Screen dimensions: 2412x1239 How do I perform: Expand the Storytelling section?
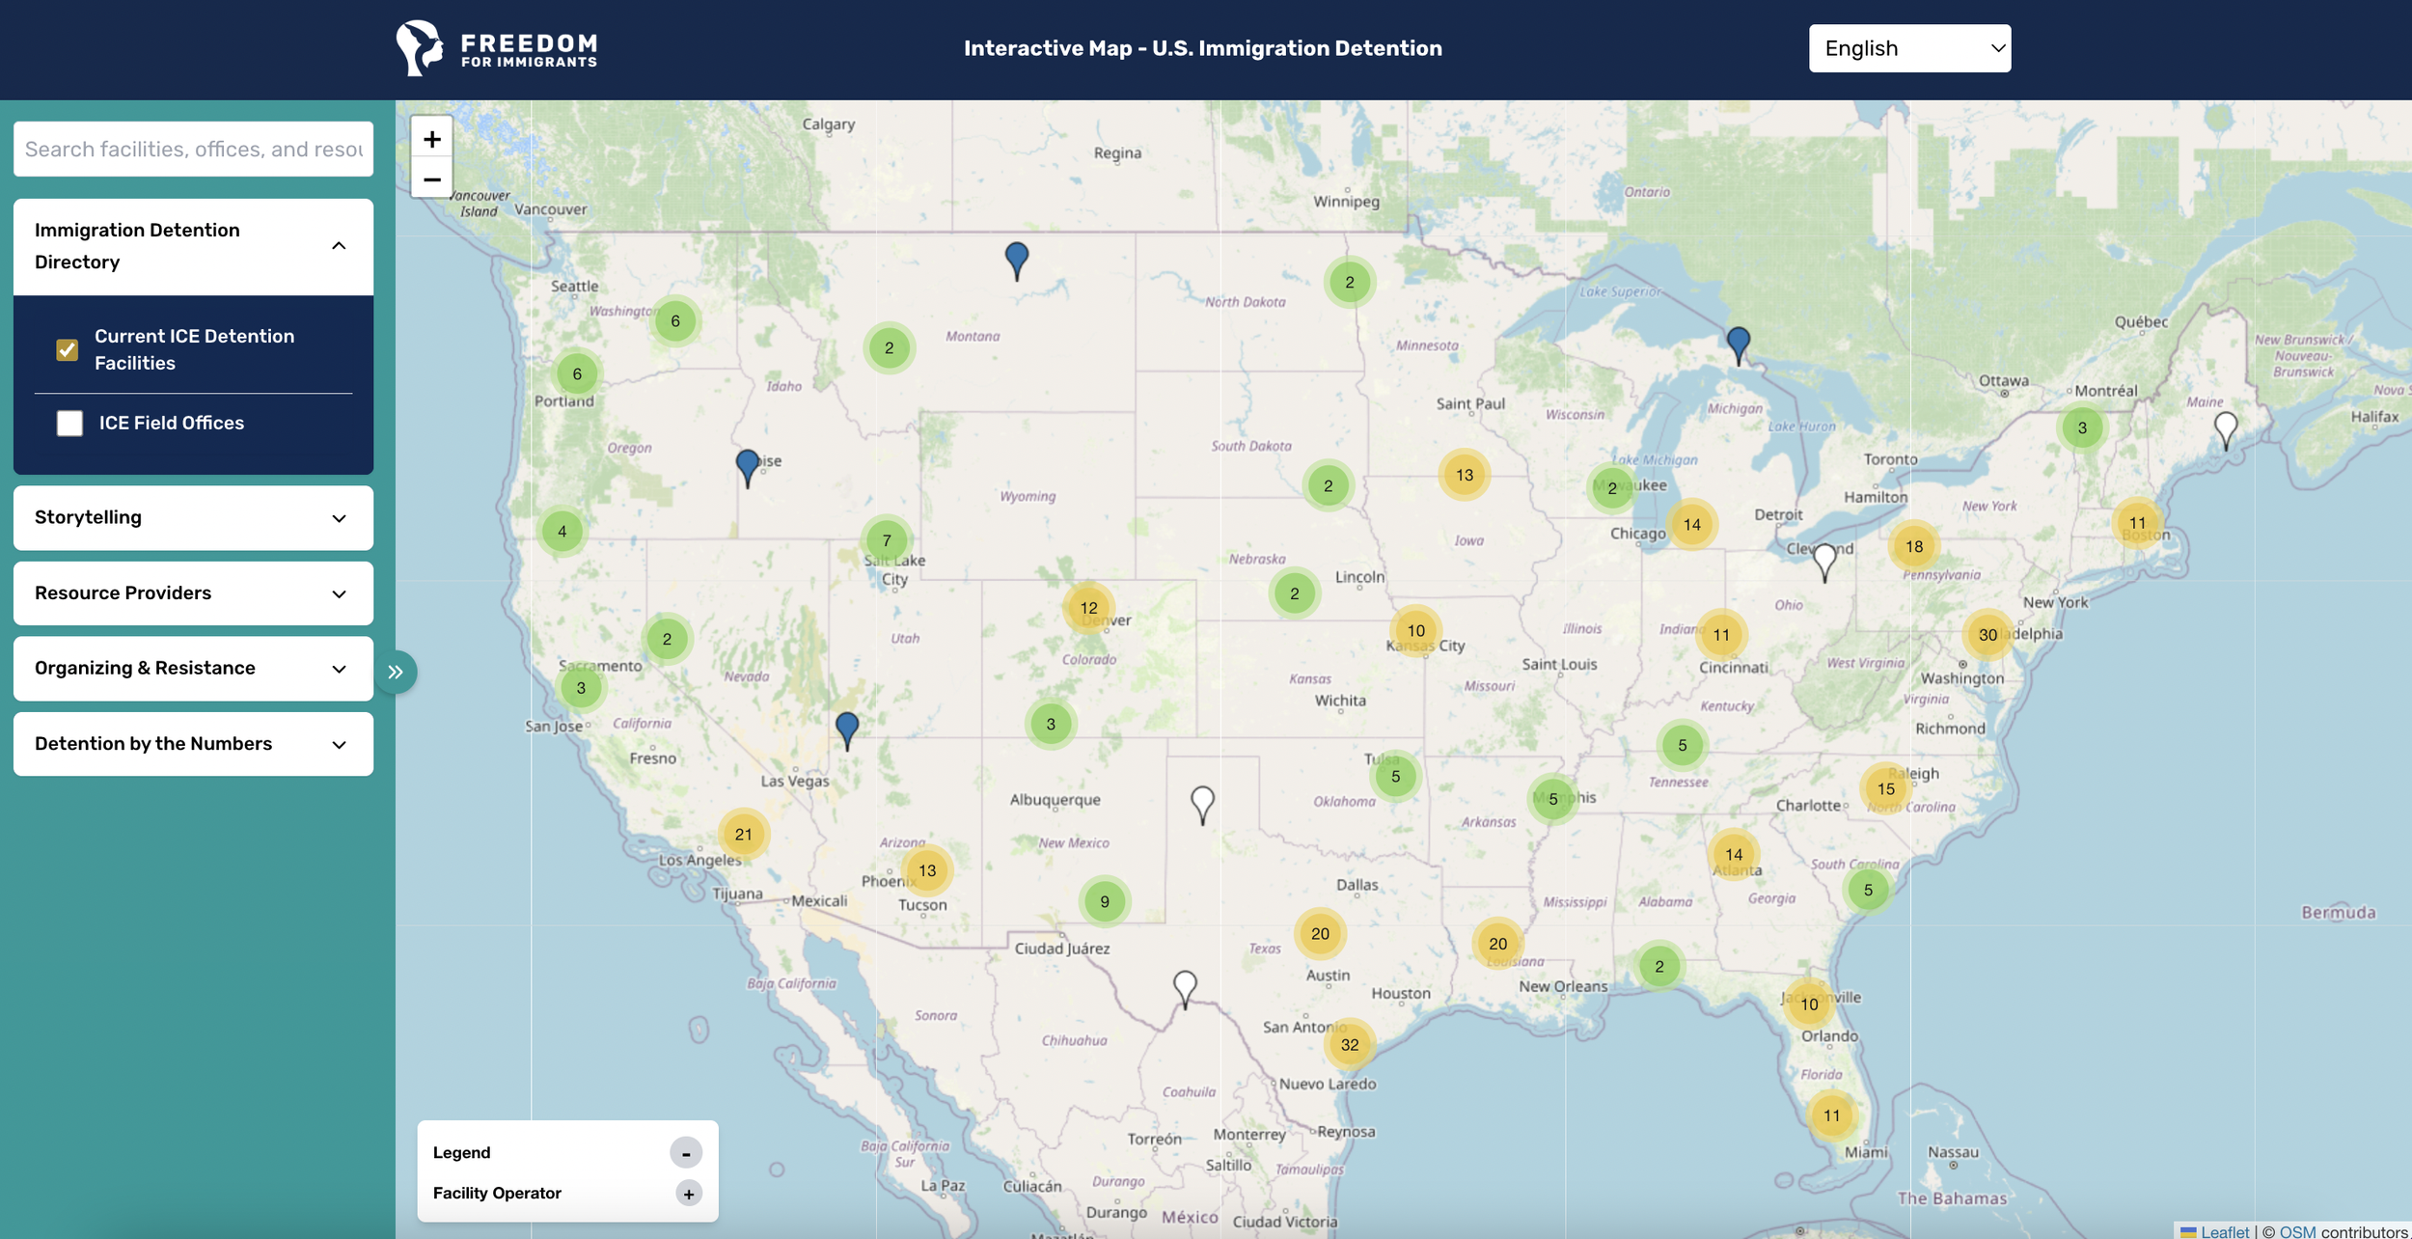[193, 517]
